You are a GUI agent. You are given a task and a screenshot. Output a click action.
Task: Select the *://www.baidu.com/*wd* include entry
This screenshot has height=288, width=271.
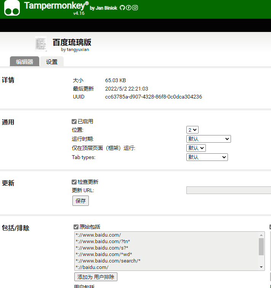[x=104, y=254]
